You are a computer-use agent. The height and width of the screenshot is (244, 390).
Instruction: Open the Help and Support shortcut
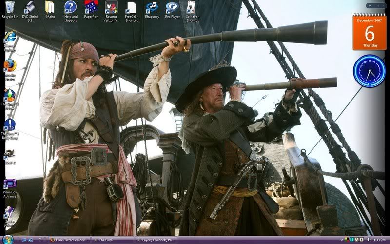click(71, 11)
